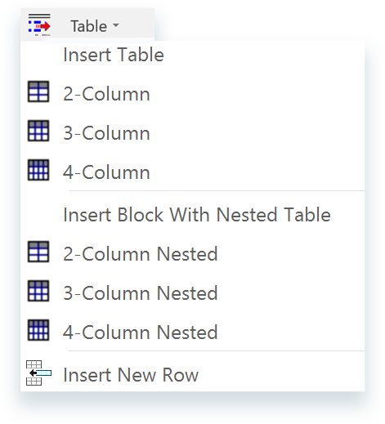
Task: Click the 2-Column table grid icon
Action: (x=38, y=91)
